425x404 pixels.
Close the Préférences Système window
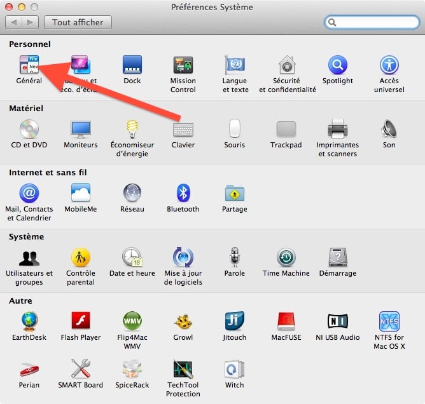pyautogui.click(x=9, y=7)
